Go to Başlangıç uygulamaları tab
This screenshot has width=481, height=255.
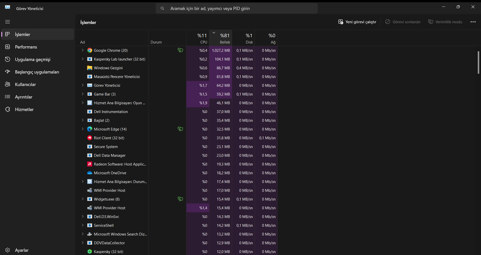click(x=38, y=72)
